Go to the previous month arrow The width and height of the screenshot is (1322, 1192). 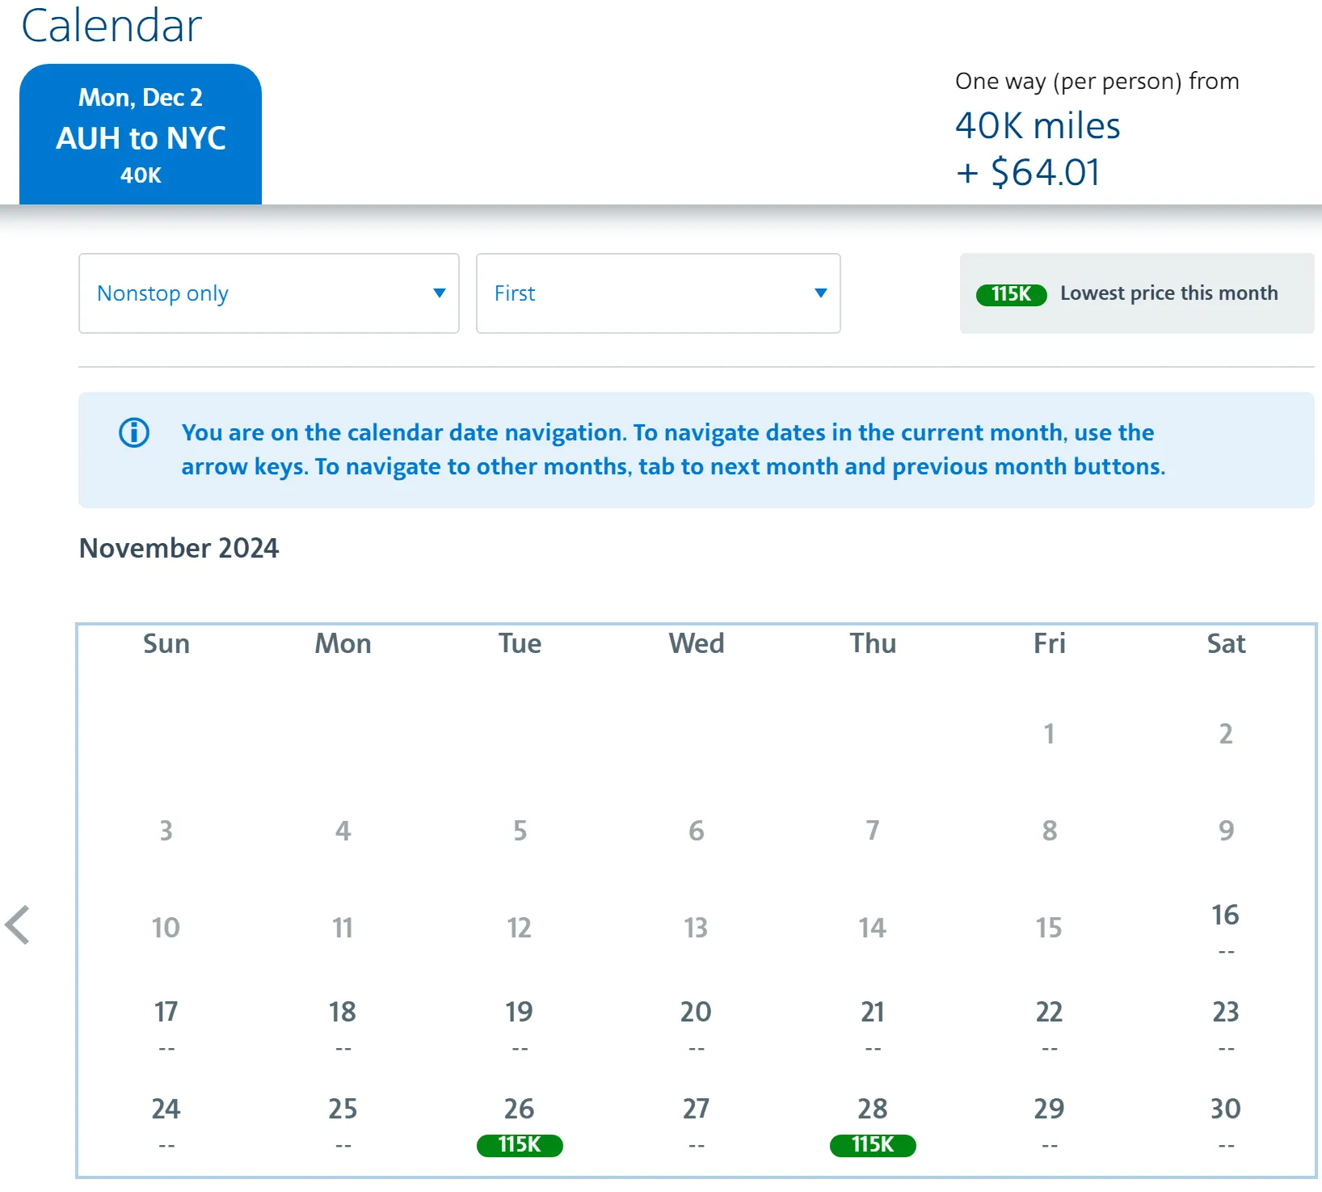pos(18,925)
